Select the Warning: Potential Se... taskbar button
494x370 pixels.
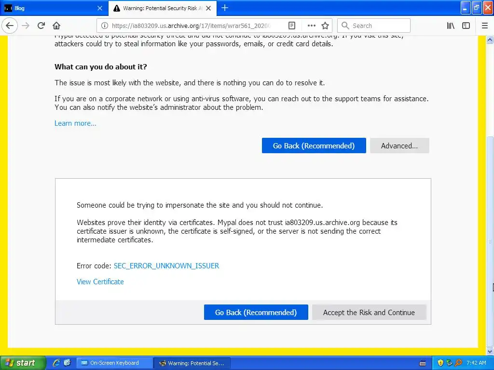(x=192, y=363)
